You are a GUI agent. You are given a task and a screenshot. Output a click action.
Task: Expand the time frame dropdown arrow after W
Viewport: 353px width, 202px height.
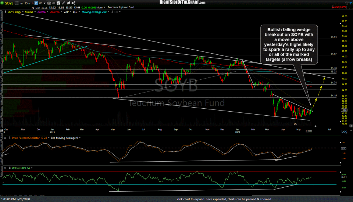[44, 3]
